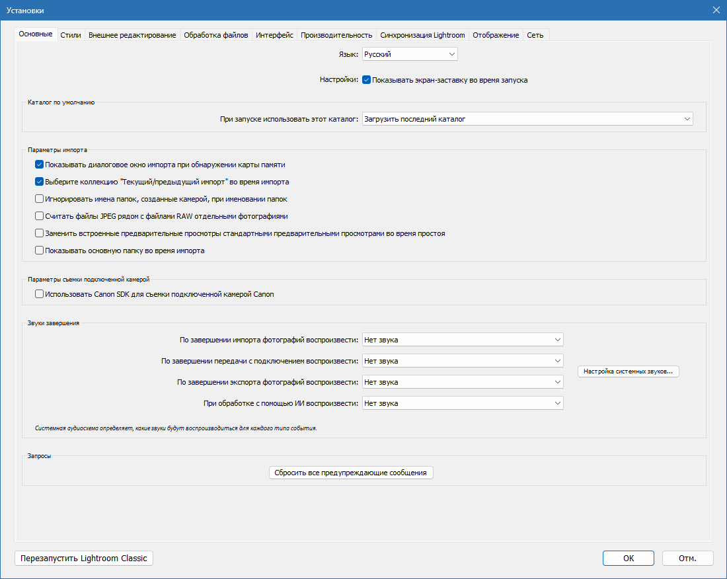Check treat JPEG next to RAW separately
Viewport: 727px width, 579px height.
[x=40, y=216]
